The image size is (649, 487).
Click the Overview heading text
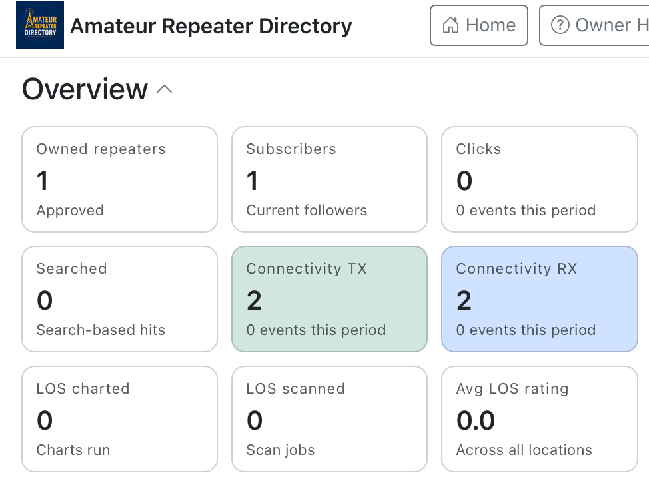(85, 89)
